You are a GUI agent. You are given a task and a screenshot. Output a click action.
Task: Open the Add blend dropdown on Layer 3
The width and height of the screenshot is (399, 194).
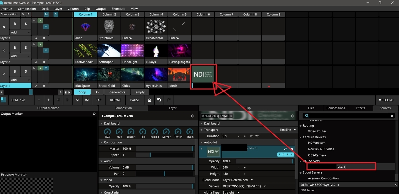(x=20, y=32)
